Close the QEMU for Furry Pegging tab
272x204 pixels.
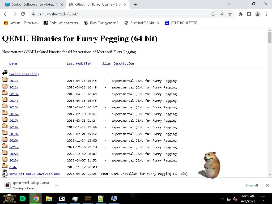[125, 5]
